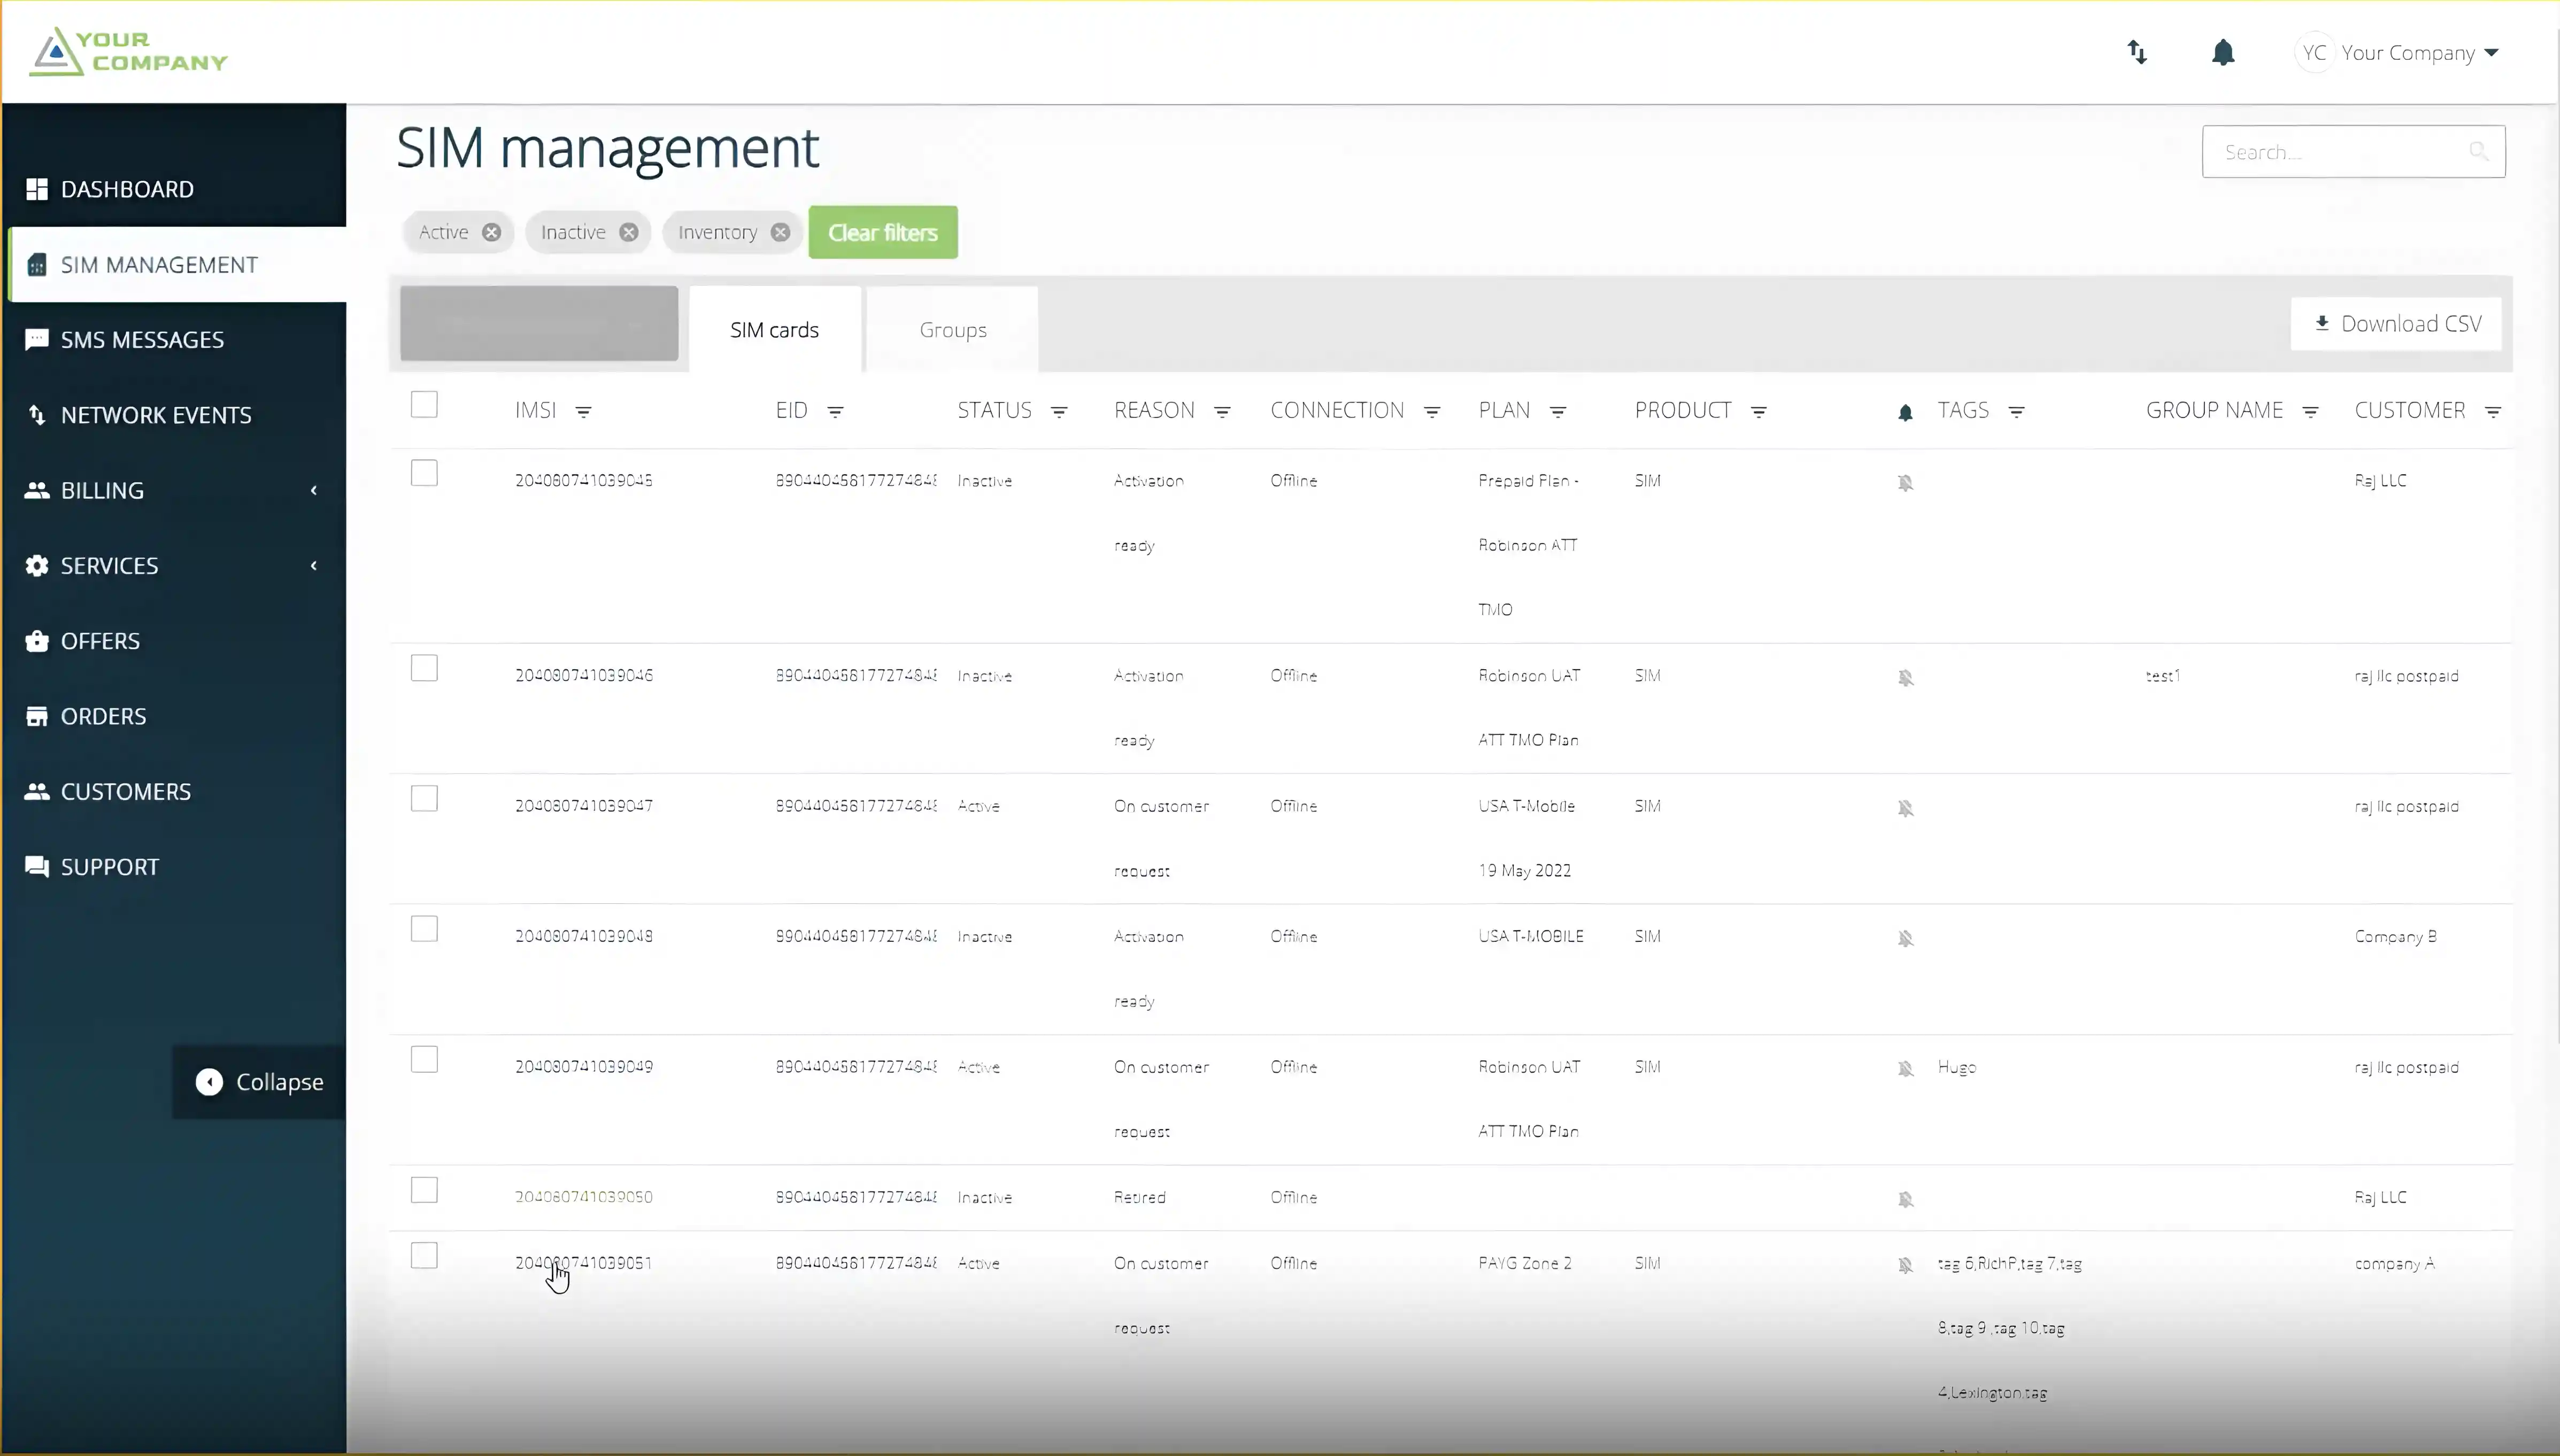Open the Your Company account dropdown

pos(2420,53)
